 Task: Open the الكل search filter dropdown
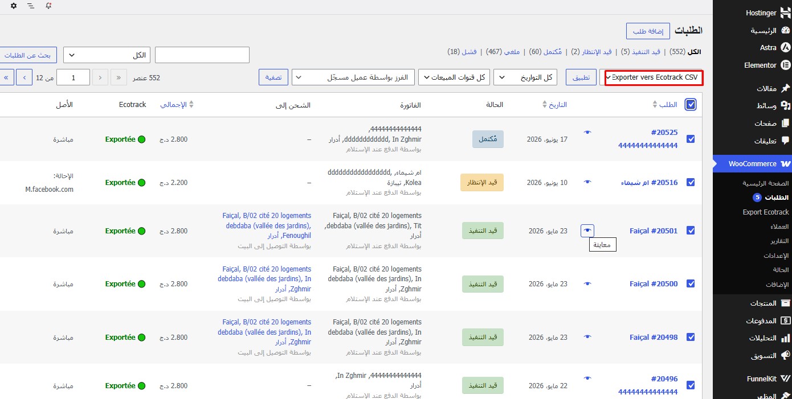(x=107, y=55)
